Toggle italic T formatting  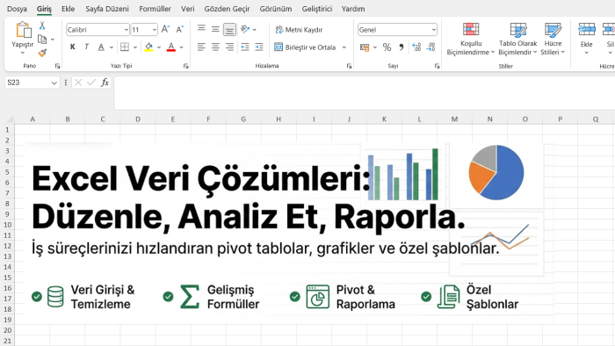(87, 47)
